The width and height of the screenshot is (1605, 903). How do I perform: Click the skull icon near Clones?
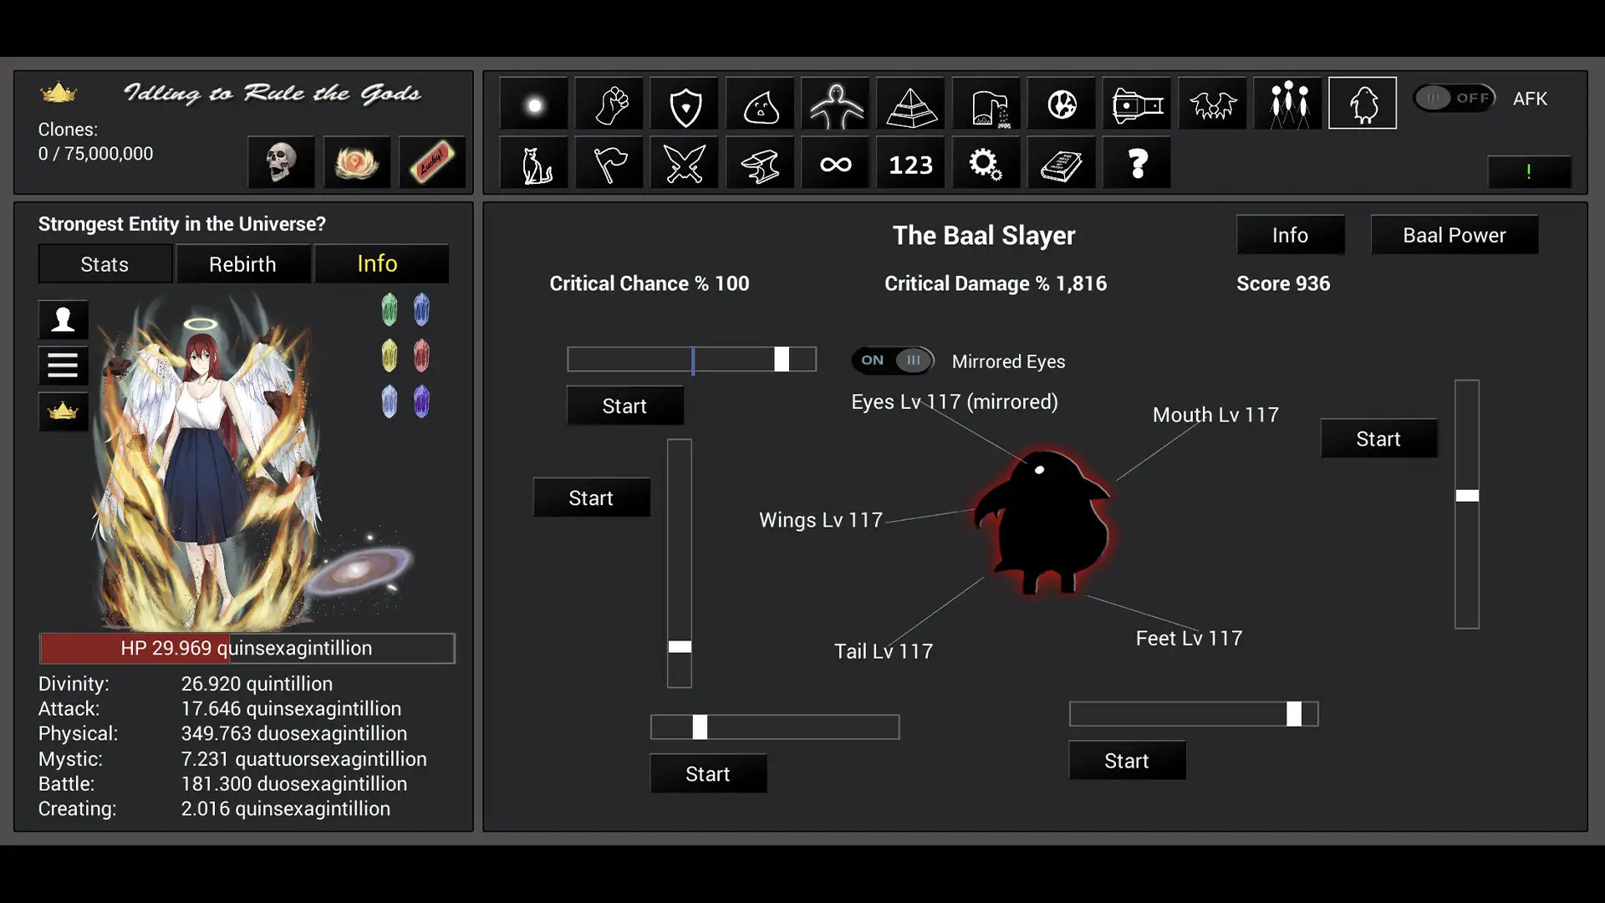click(x=281, y=162)
